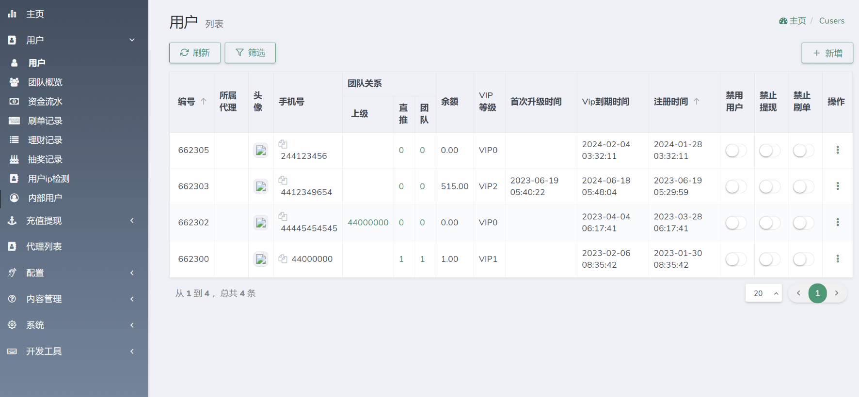Image resolution: width=859 pixels, height=397 pixels.
Task: Toggle 禁止刷单 for user 662302
Action: click(x=803, y=223)
